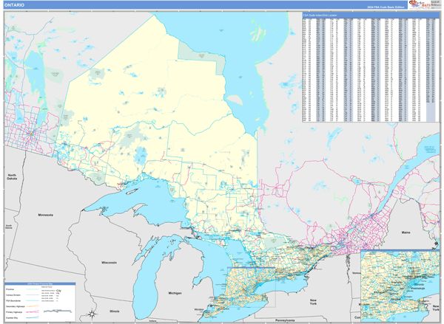Click the compass rose at map bottom
Screen dimensions: 444x324
91,314
